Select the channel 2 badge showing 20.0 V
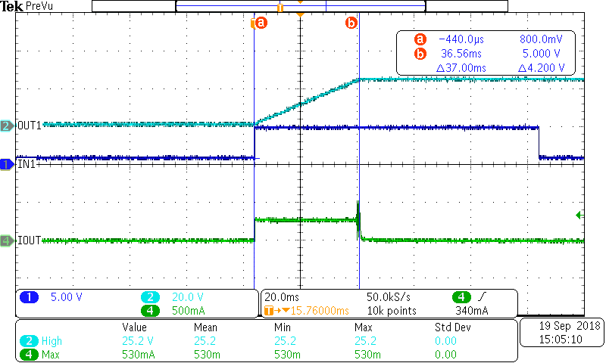Screen dimensions: 606x363 (150, 297)
